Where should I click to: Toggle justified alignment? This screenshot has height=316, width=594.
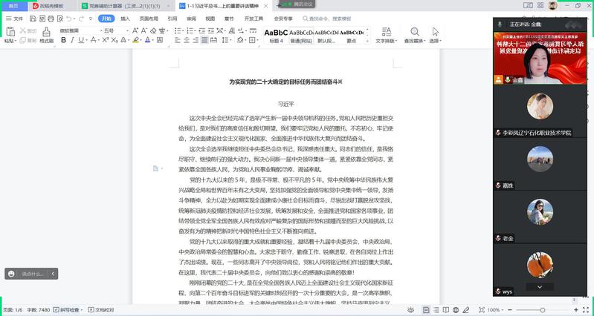(x=204, y=40)
